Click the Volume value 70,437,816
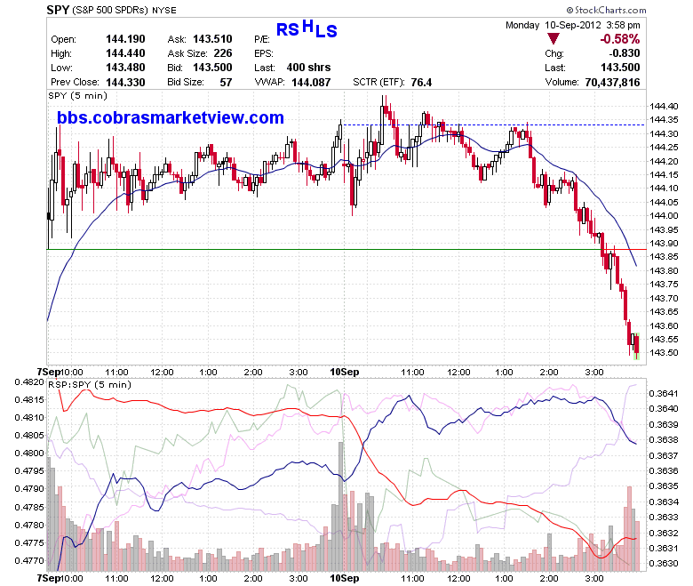693x586 pixels. 612,82
